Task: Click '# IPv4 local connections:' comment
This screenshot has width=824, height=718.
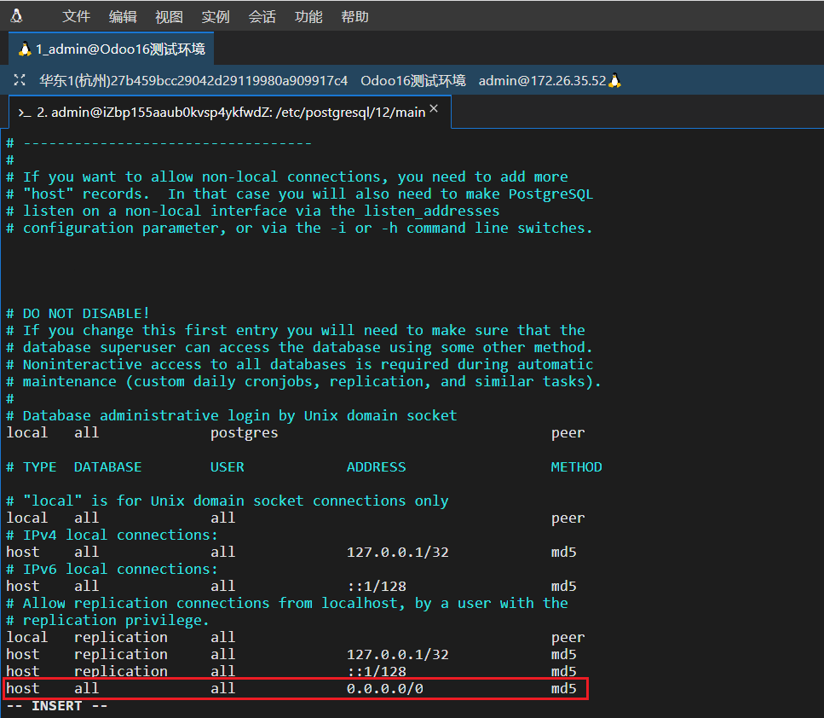Action: [x=112, y=535]
